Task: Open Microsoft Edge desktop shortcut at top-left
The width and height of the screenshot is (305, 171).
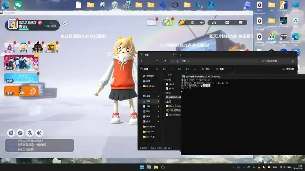Action: pyautogui.click(x=6, y=5)
